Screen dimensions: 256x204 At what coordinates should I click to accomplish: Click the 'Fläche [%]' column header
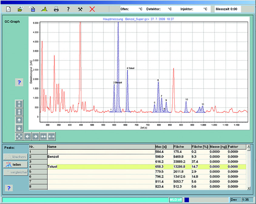[200, 147]
